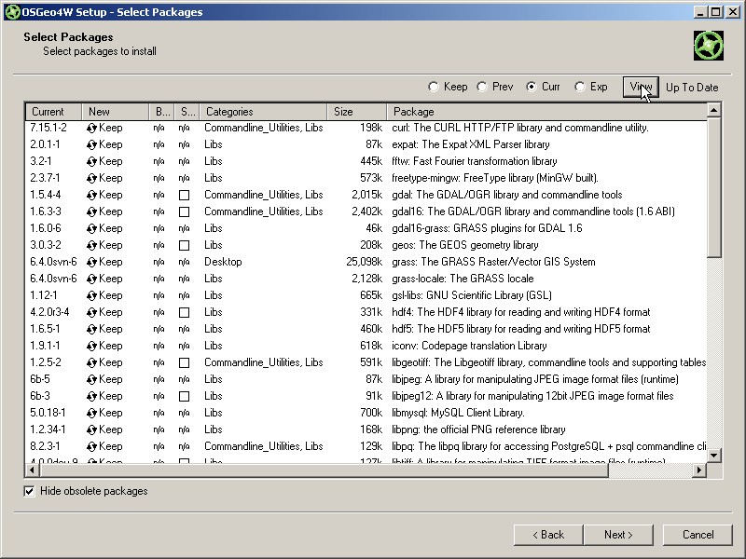This screenshot has height=559, width=746.
Task: Click version 7.15.1-2 in curl row
Action: (48, 128)
